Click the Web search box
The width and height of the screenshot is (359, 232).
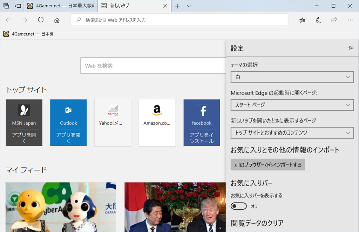pos(153,66)
